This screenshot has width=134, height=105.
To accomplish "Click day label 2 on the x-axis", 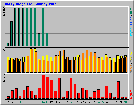I will click(x=13, y=102).
